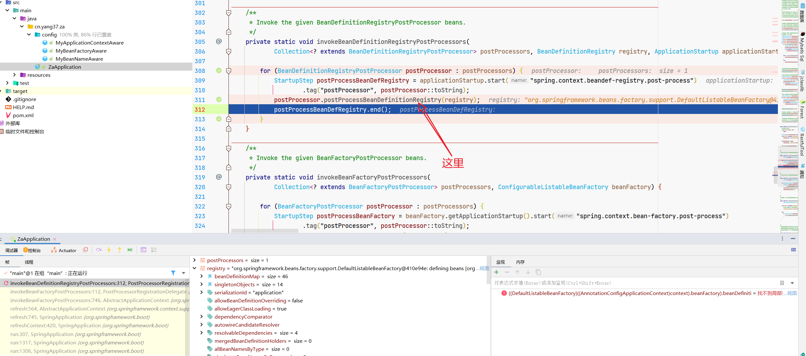Switch to the Actuator tab
Screen dimensions: 806x356
point(64,250)
